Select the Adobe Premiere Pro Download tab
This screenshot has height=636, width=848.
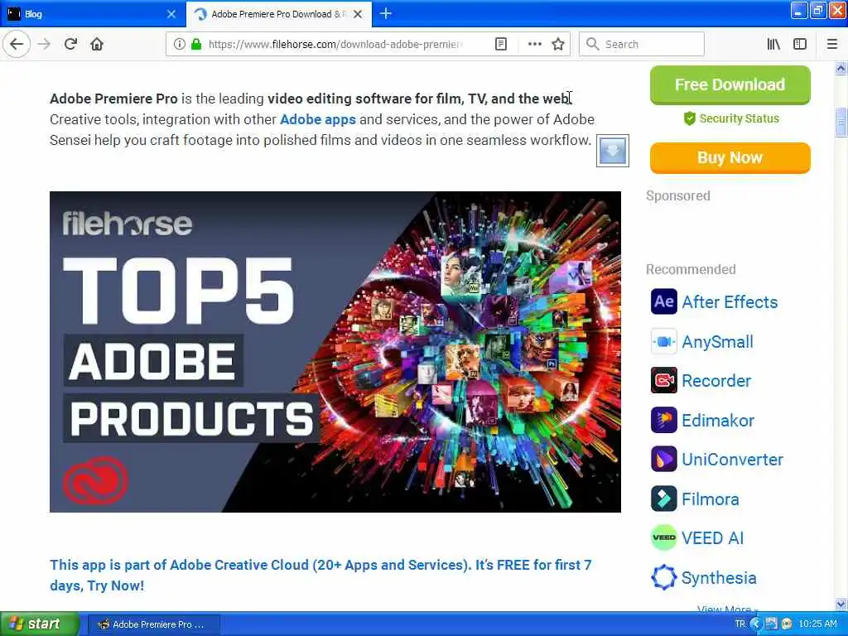tap(278, 14)
